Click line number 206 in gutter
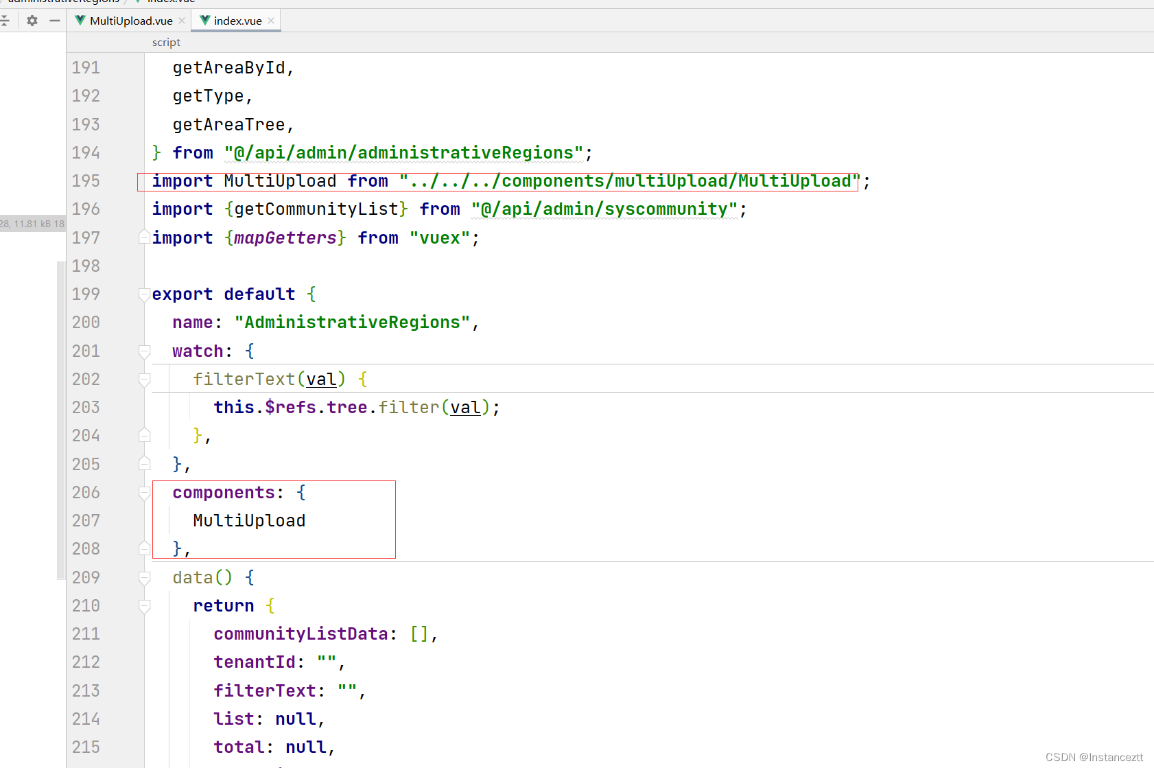1154x768 pixels. [86, 493]
